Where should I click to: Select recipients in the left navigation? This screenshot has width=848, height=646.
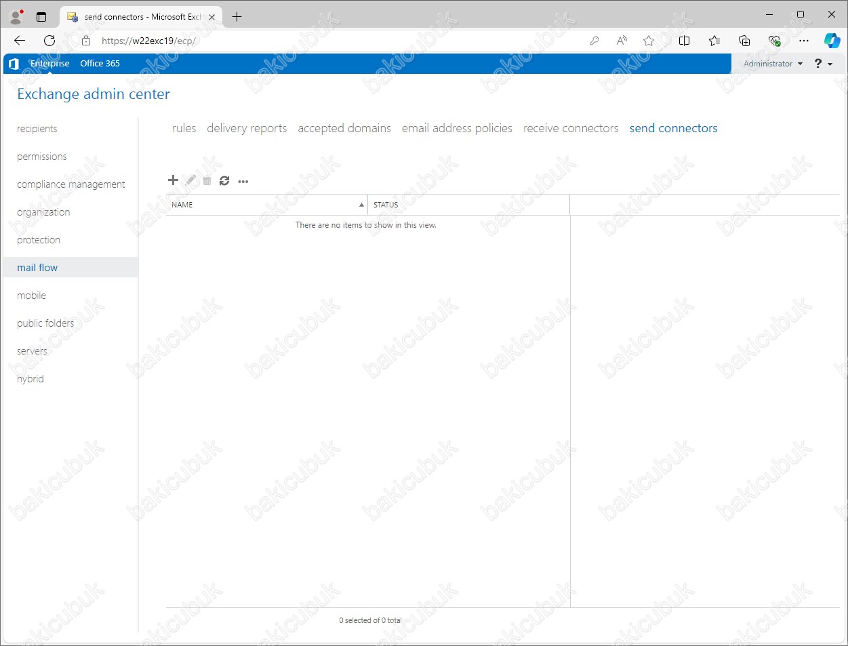coord(37,129)
